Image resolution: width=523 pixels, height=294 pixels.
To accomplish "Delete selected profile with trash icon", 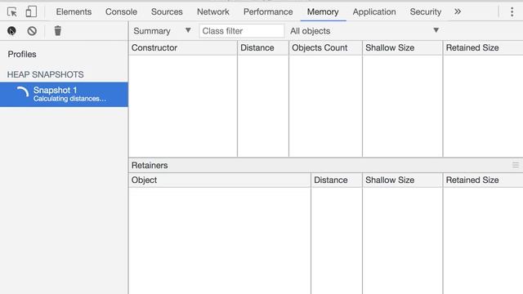I will coord(58,31).
